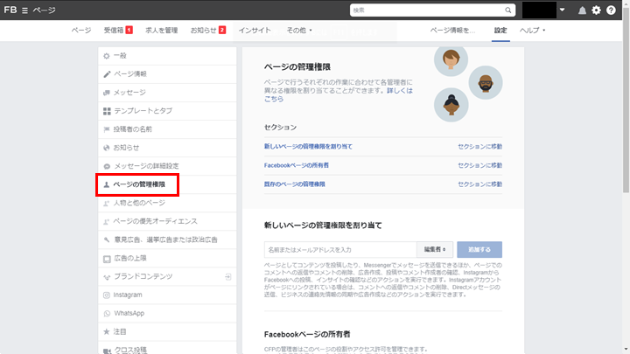Click the 人物と他のページ people icon

(x=107, y=203)
